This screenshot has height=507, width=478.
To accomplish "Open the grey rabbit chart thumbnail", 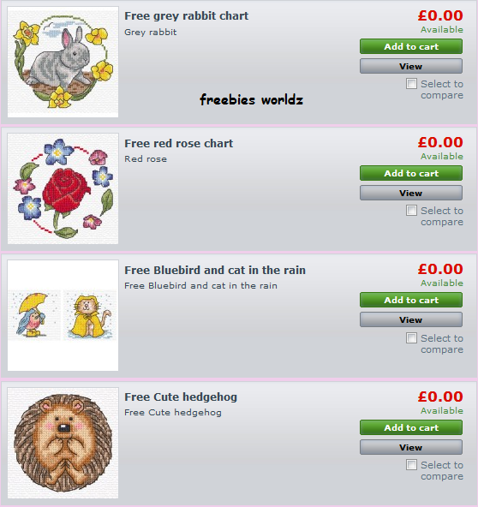I will click(63, 62).
